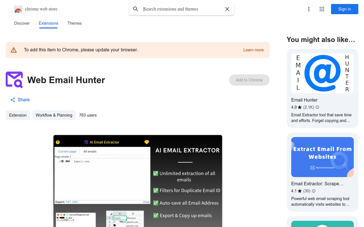Clear the search field with X icon
This screenshot has height=227, width=364.
[x=227, y=9]
